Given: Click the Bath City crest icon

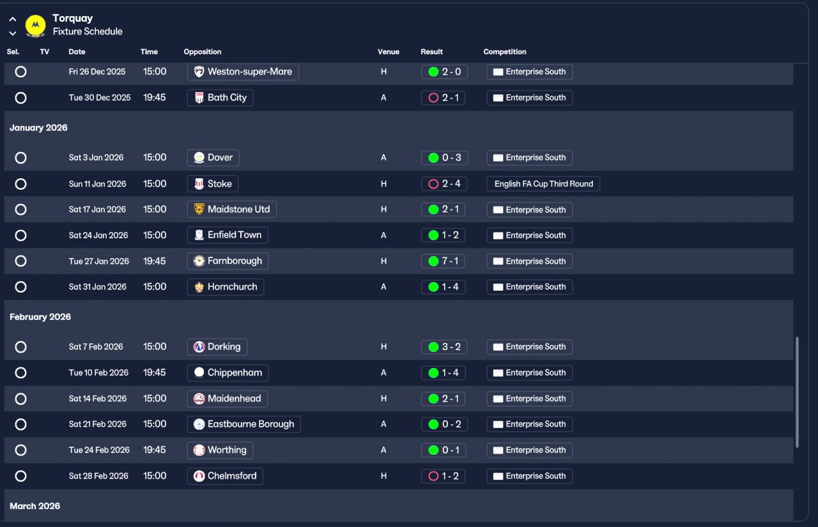Looking at the screenshot, I should pos(199,98).
